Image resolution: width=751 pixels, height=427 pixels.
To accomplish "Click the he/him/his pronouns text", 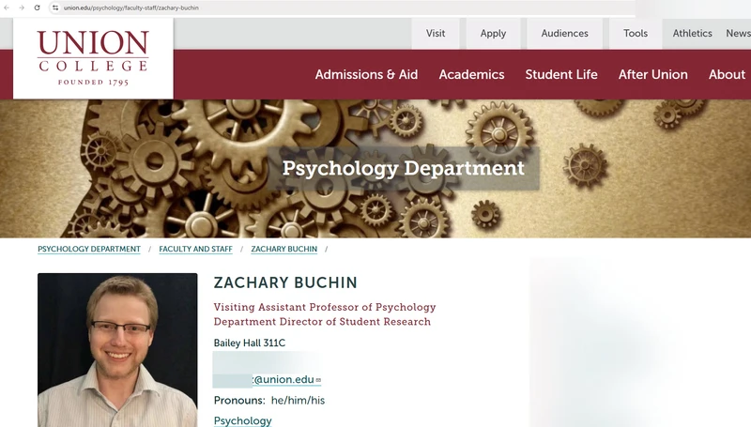I will (298, 400).
